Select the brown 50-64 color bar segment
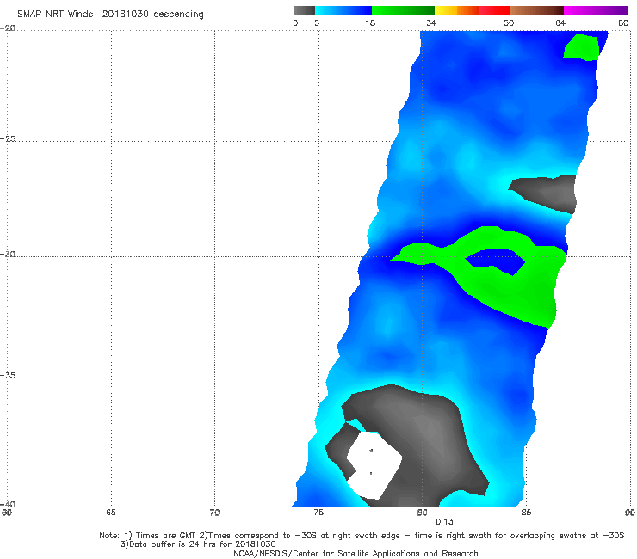The width and height of the screenshot is (637, 559). [x=536, y=10]
